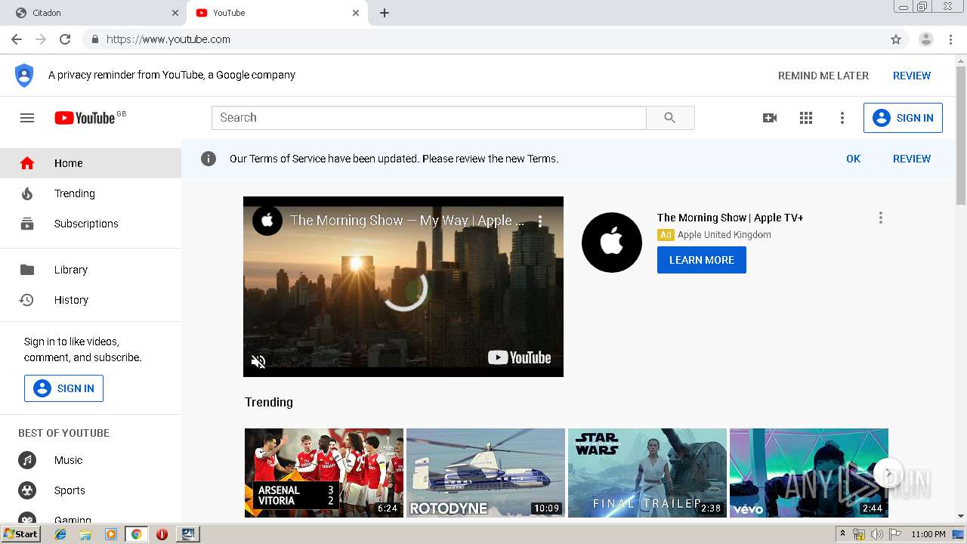Viewport: 967px width, 544px height.
Task: Close the YouTube tab
Action: [356, 13]
